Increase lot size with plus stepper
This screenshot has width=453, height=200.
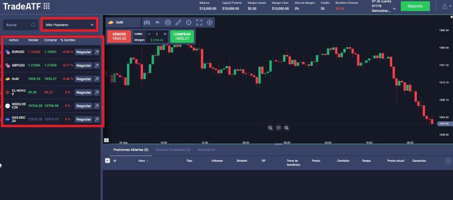coord(165,34)
